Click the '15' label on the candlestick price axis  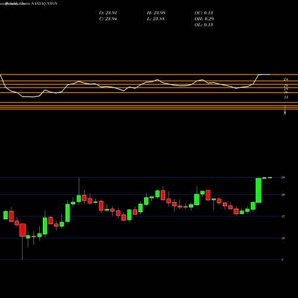pyautogui.click(x=283, y=216)
